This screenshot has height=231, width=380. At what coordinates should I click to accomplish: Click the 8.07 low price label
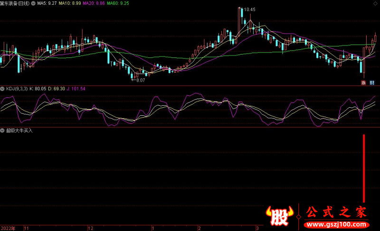click(x=140, y=80)
